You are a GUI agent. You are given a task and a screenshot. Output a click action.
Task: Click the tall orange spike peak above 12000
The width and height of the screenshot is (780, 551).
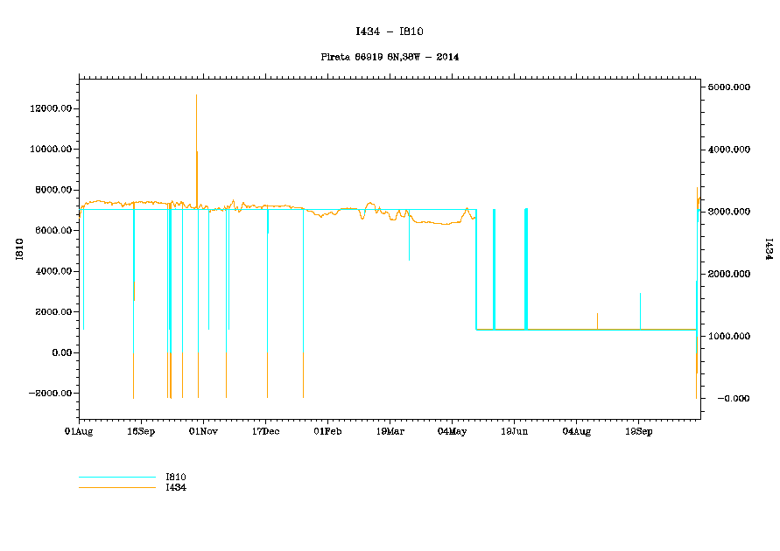tap(196, 96)
